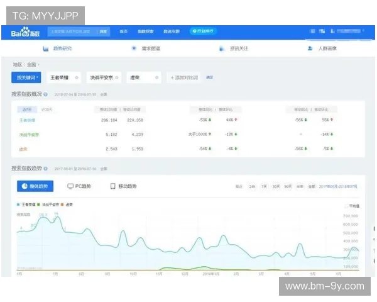Click the first header icon near the account
The width and height of the screenshot is (377, 302).
pos(312,31)
